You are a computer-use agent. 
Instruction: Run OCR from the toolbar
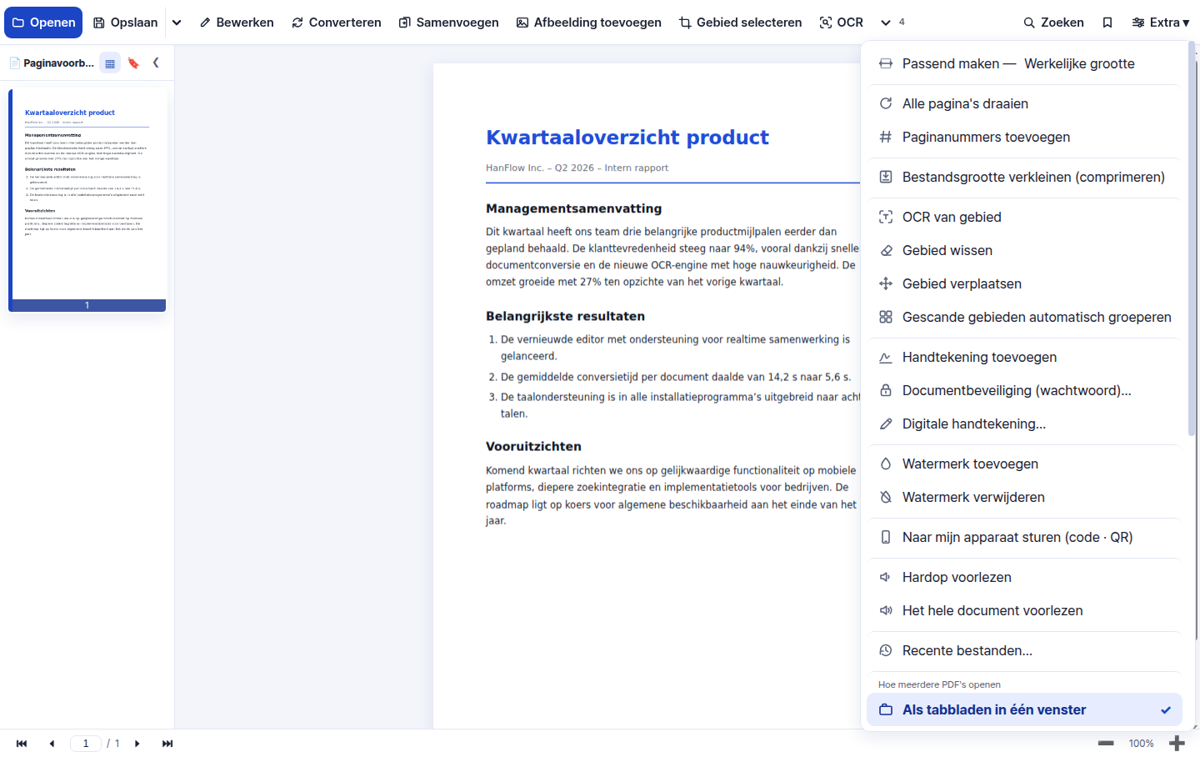click(841, 23)
